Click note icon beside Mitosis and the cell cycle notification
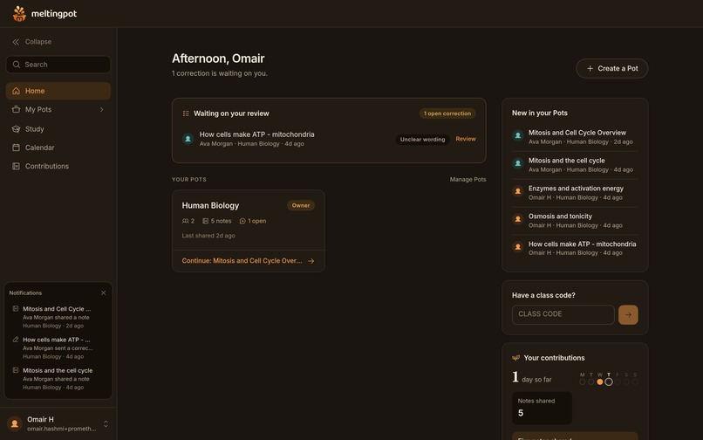 [16, 370]
